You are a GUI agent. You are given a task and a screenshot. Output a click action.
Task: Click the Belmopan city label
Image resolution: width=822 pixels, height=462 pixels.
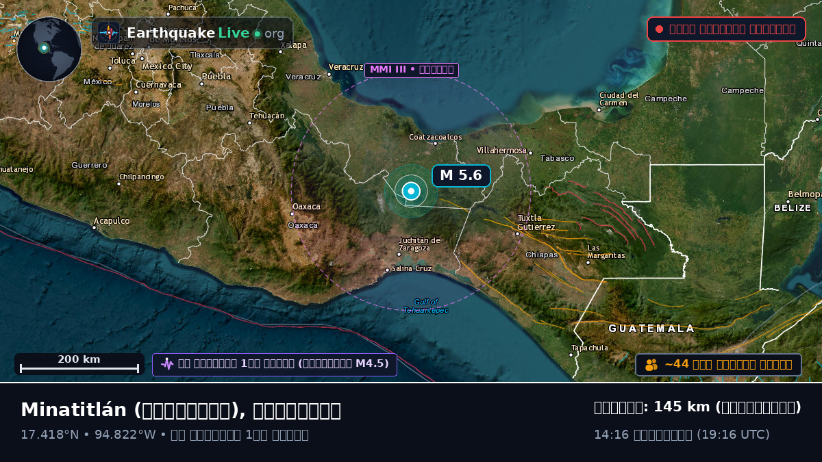tap(804, 194)
